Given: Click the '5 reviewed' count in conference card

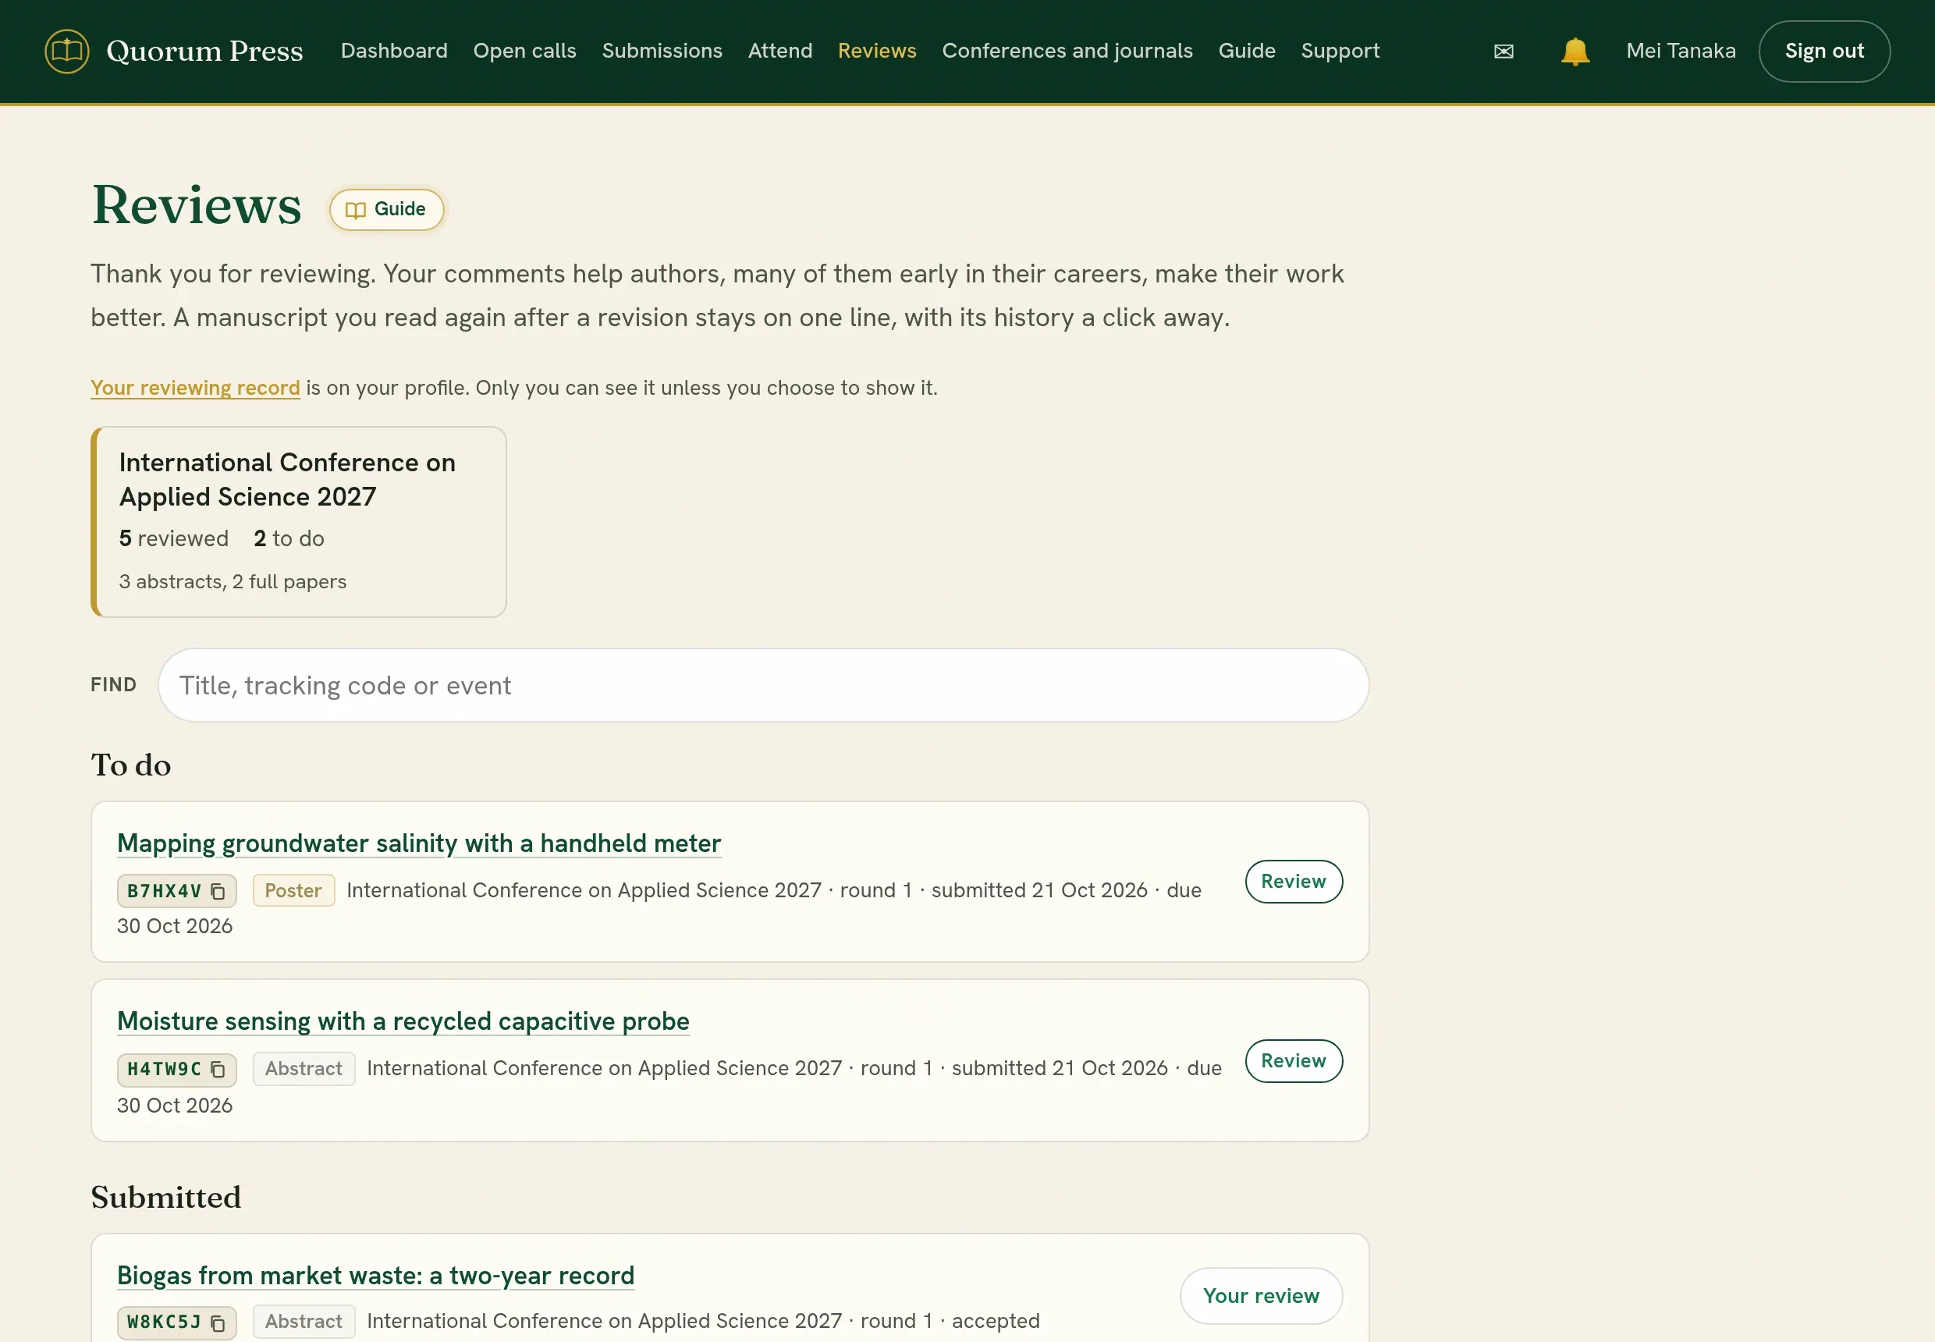Looking at the screenshot, I should [173, 539].
